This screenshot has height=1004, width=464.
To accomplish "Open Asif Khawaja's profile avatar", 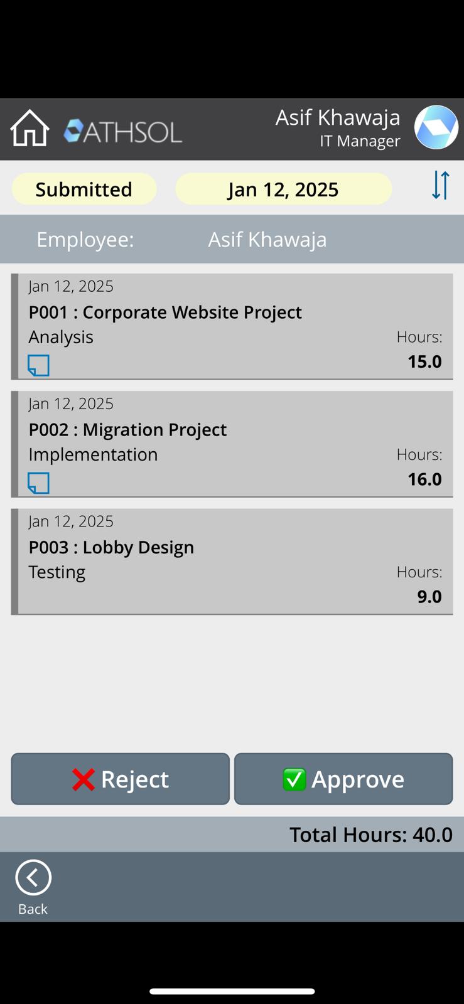I will coord(436,127).
